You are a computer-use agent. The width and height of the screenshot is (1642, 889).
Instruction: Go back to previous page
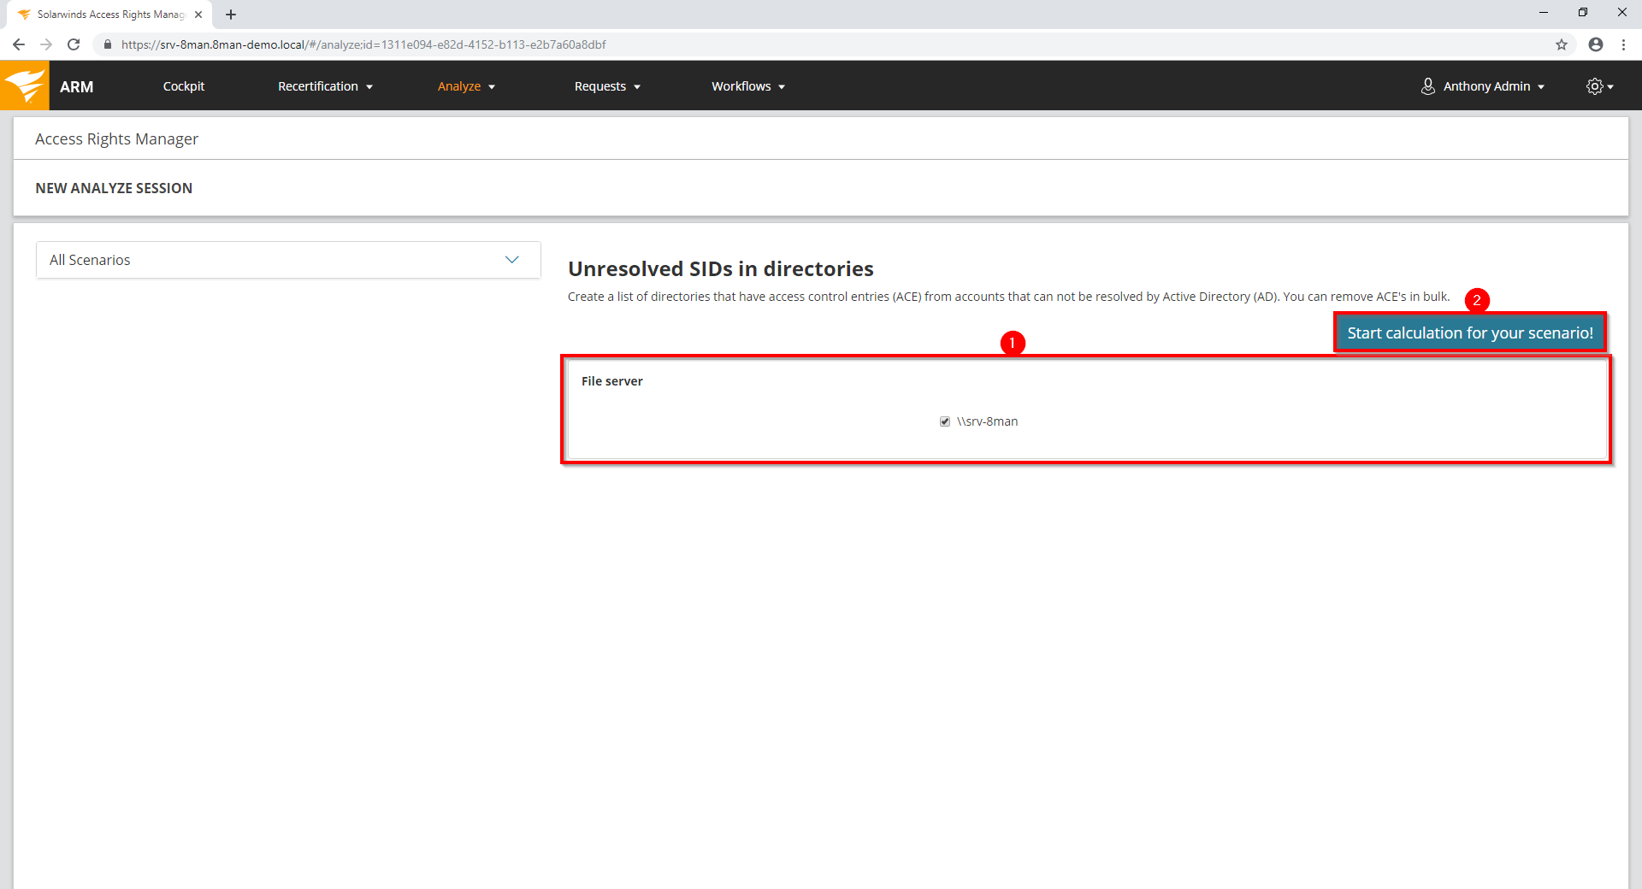point(19,44)
